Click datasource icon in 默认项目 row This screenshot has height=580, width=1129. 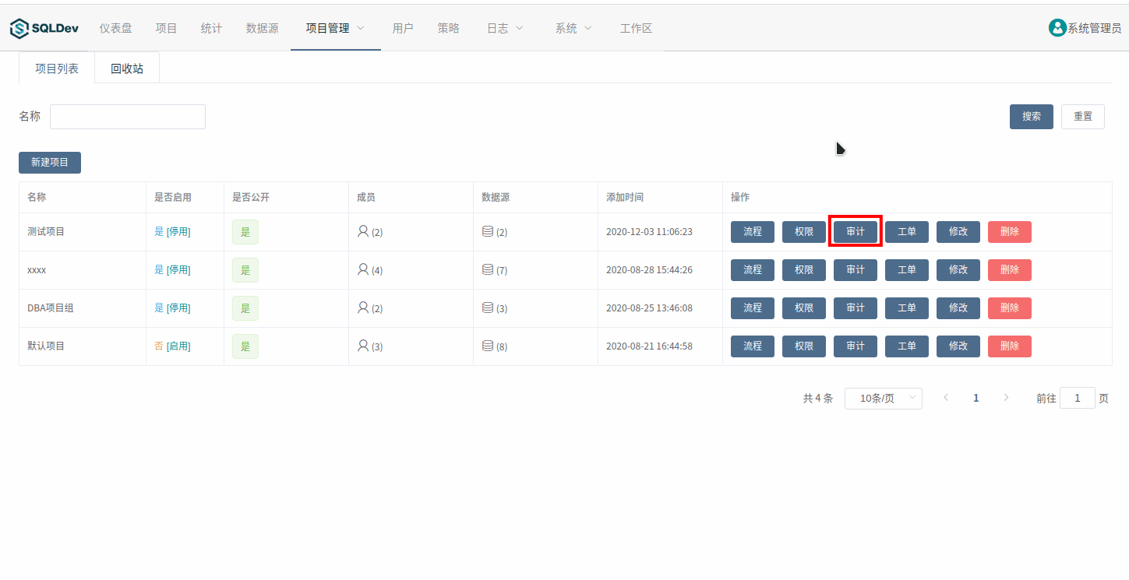[x=488, y=346]
